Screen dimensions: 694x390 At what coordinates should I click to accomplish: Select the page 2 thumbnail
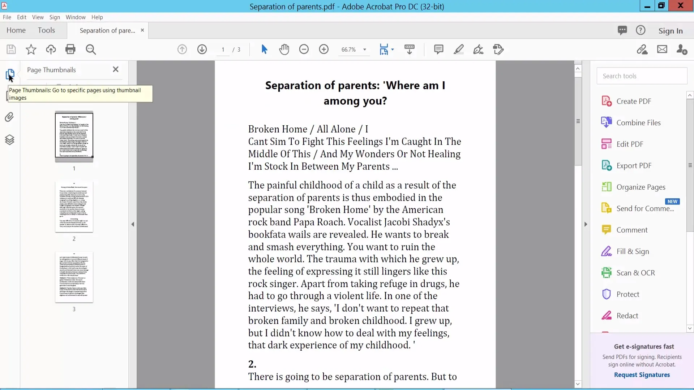(74, 207)
